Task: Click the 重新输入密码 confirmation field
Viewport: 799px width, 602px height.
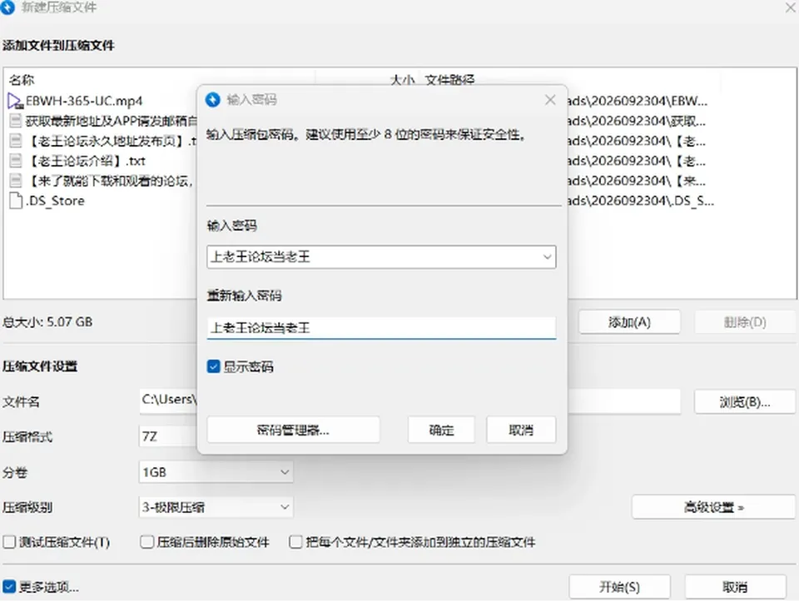Action: pyautogui.click(x=381, y=328)
